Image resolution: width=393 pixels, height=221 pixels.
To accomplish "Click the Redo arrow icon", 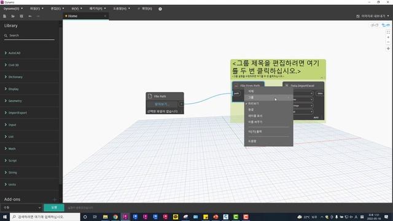I will [x=38, y=17].
